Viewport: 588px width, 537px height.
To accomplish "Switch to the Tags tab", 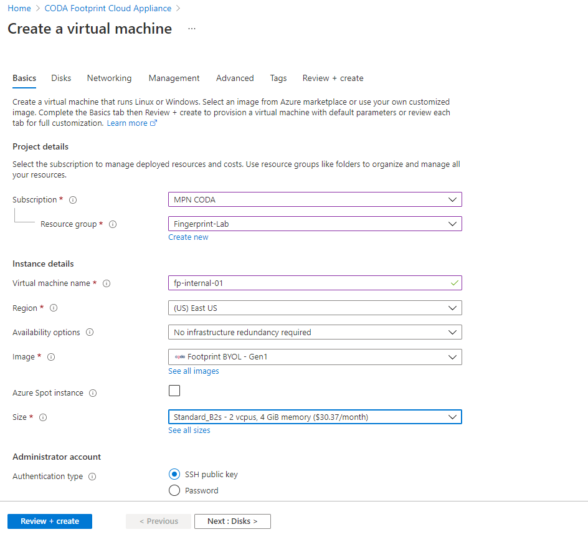I will pos(278,78).
